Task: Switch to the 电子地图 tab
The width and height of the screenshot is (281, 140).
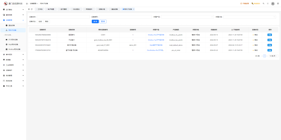Action: [50, 9]
